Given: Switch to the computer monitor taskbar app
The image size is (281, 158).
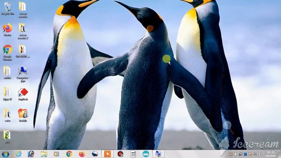Looking at the screenshot, I should coord(159,154).
